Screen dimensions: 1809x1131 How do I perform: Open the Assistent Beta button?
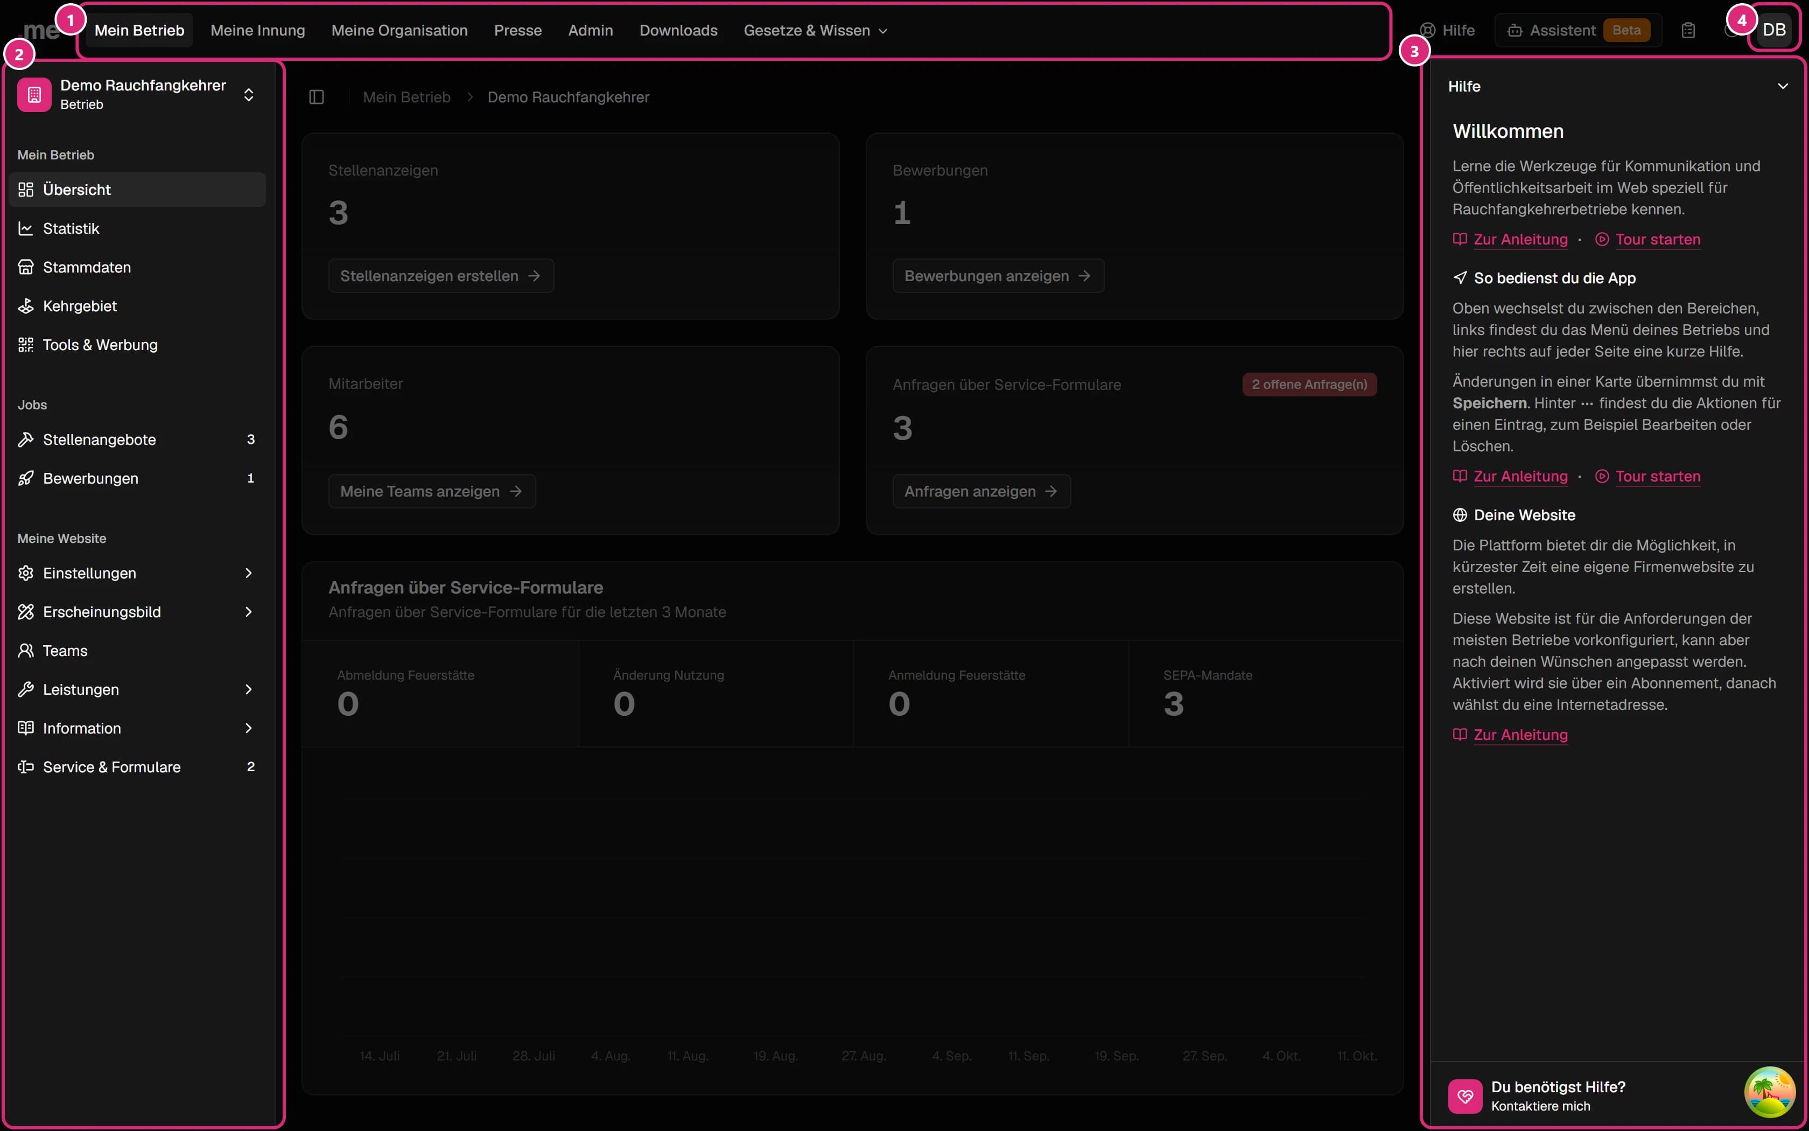1578,31
